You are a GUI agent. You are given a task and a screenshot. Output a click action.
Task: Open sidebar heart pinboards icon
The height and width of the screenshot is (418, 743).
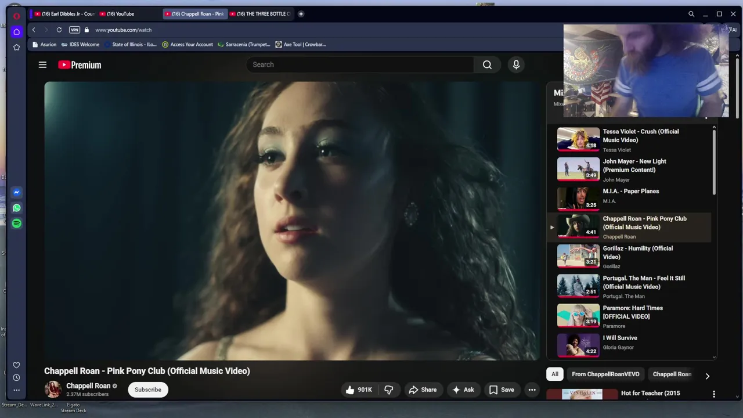[16, 365]
